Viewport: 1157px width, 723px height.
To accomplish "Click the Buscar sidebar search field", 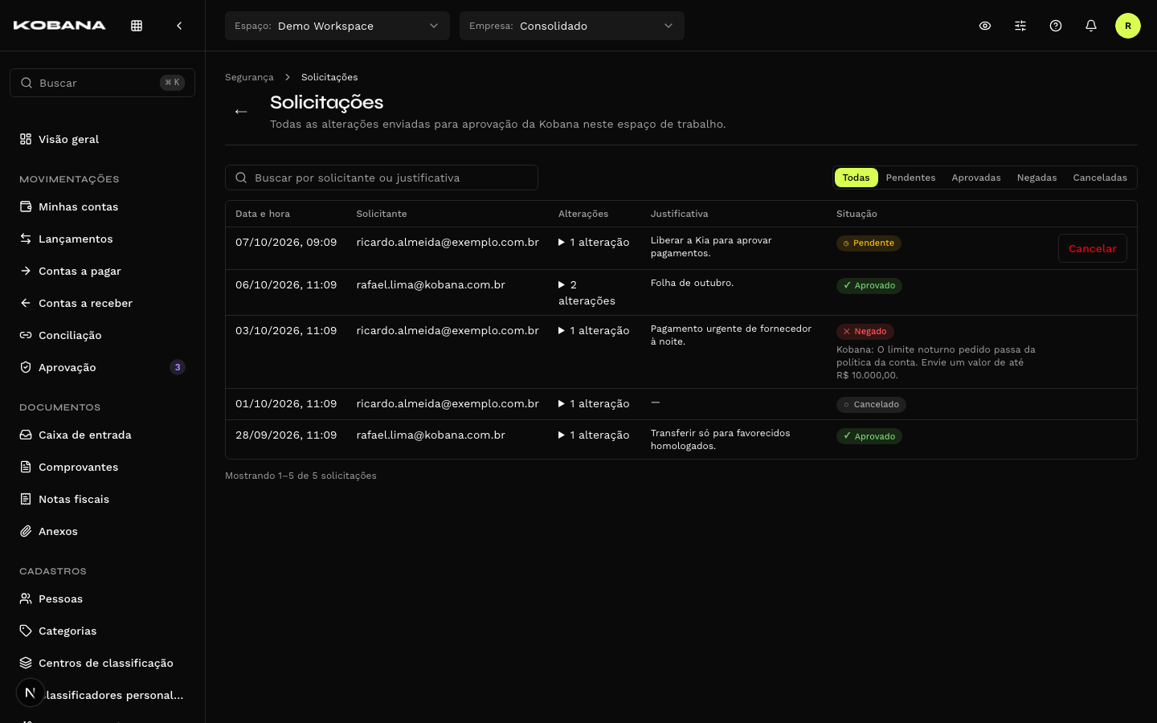I will (x=103, y=83).
